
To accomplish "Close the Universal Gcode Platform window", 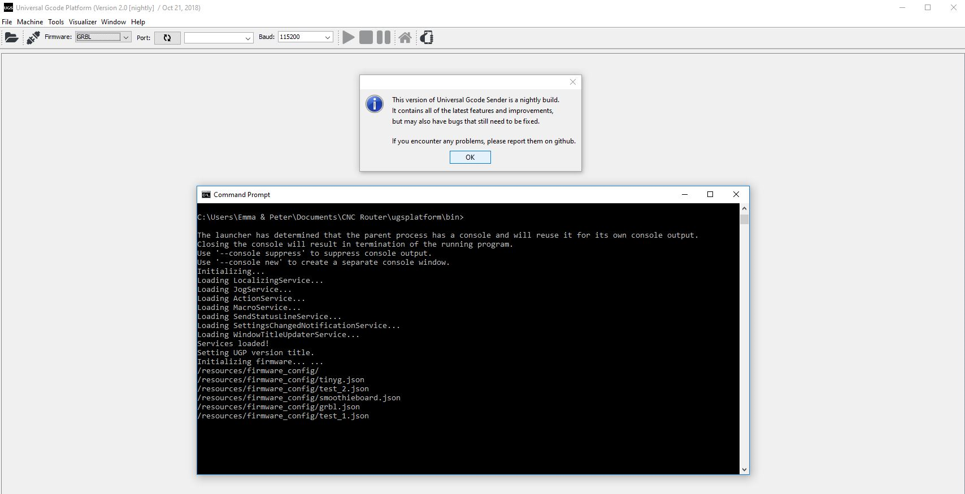I will coord(953,7).
